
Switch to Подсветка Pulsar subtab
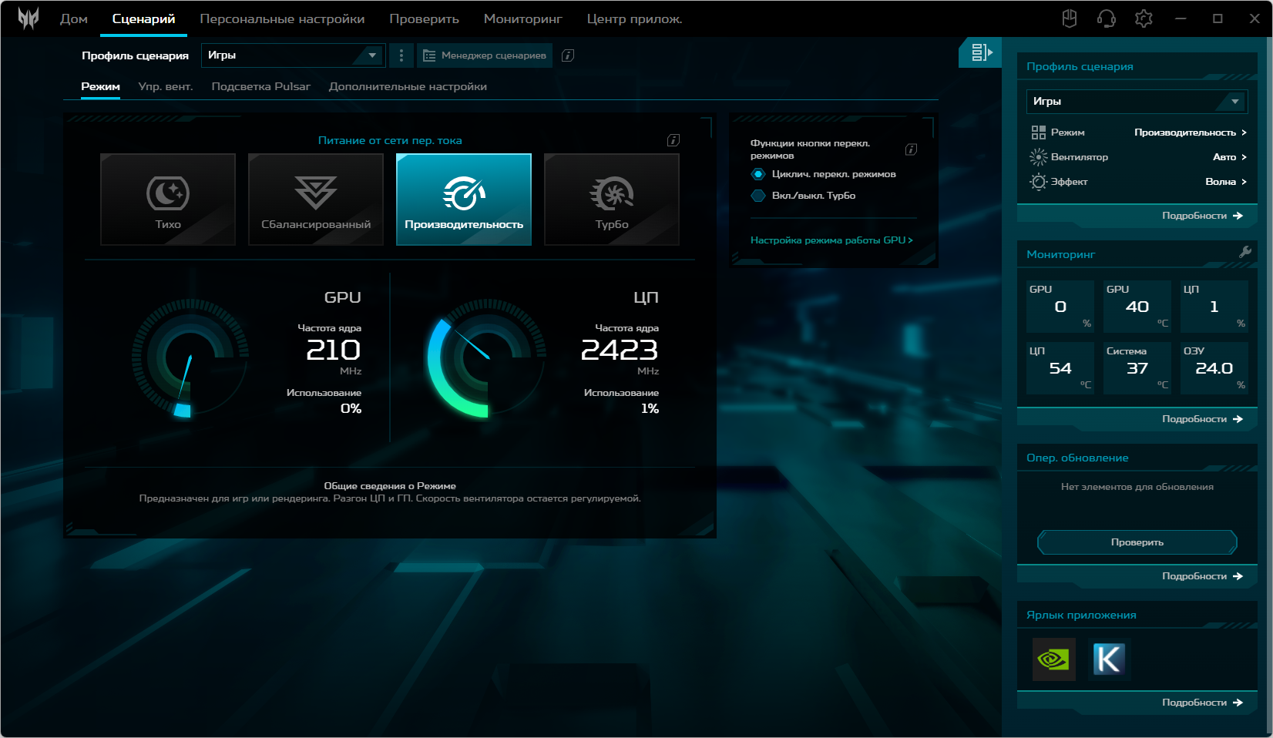pyautogui.click(x=260, y=86)
